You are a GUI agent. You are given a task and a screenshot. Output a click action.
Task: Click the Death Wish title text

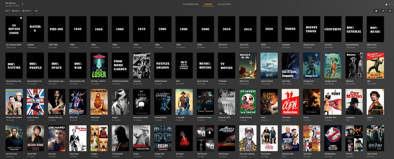(32, 154)
